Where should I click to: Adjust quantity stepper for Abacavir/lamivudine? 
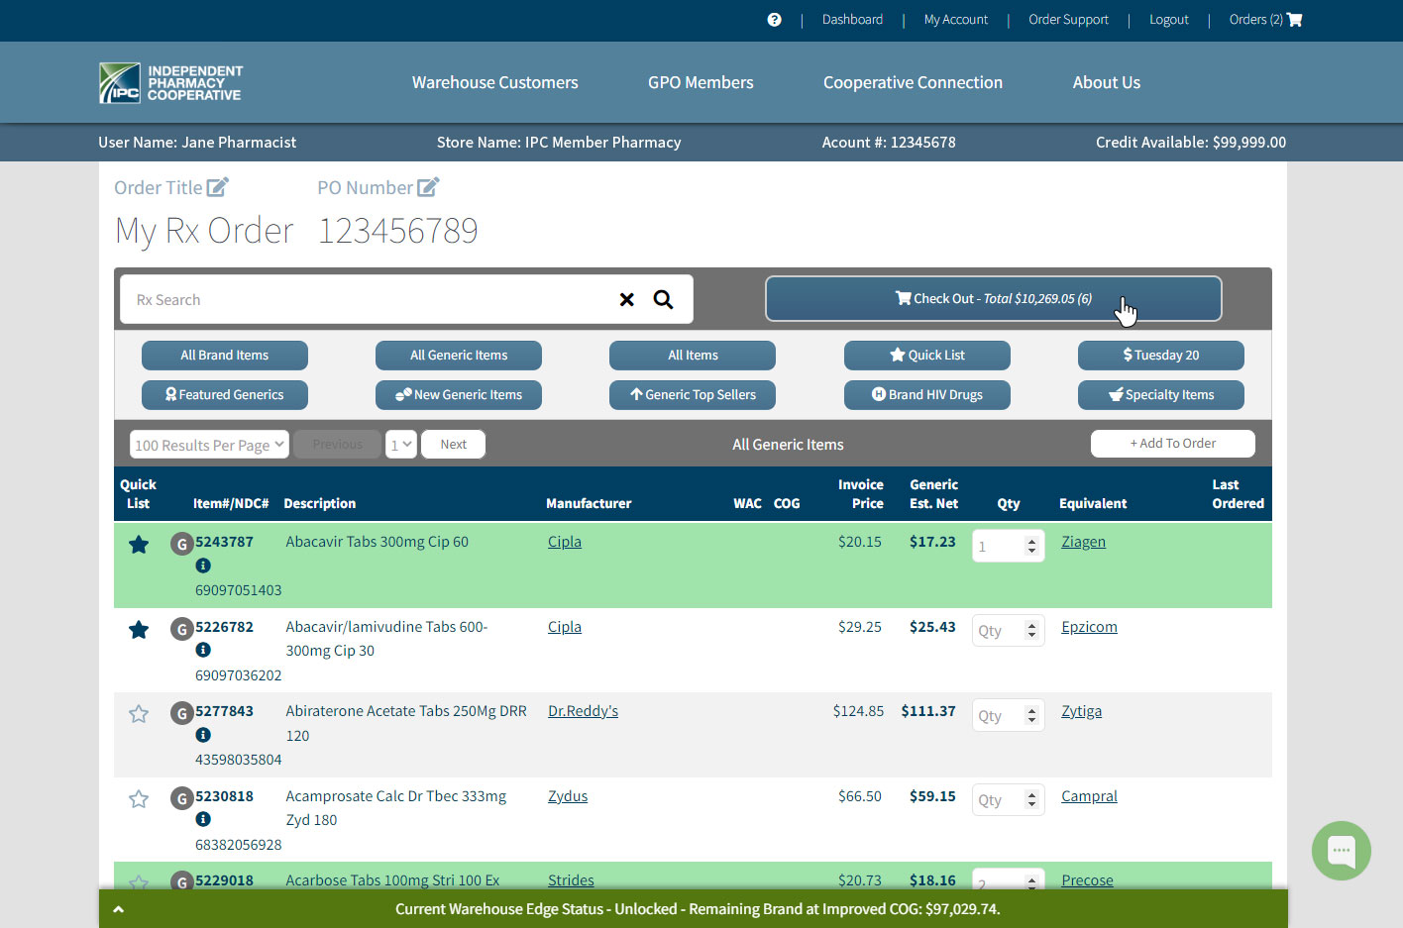pyautogui.click(x=1031, y=631)
